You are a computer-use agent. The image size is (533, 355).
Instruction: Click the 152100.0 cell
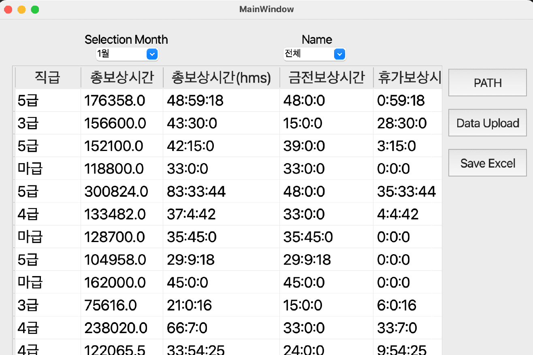(x=122, y=146)
